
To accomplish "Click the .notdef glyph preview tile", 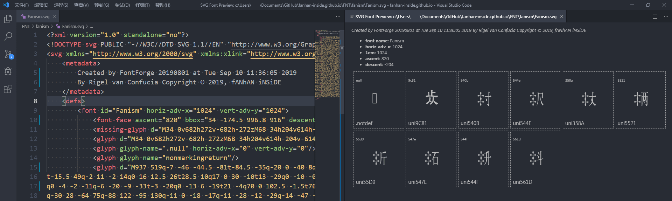I will pyautogui.click(x=379, y=100).
